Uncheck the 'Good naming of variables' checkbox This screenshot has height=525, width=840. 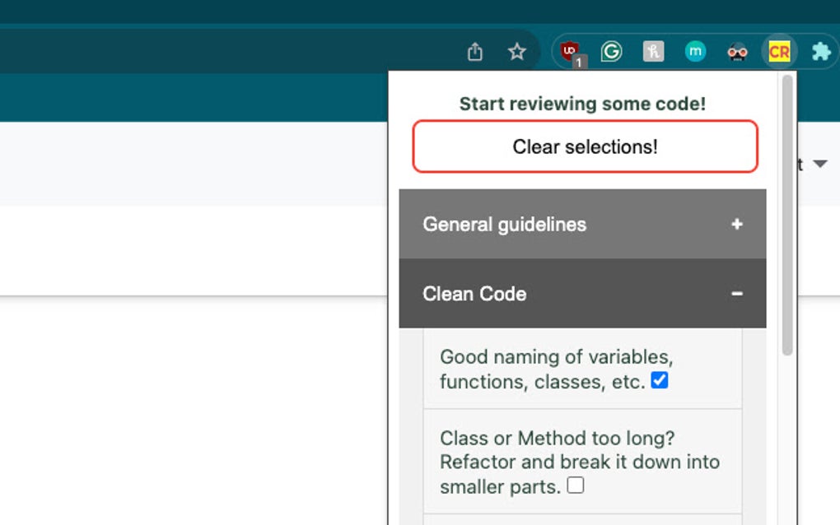tap(660, 380)
